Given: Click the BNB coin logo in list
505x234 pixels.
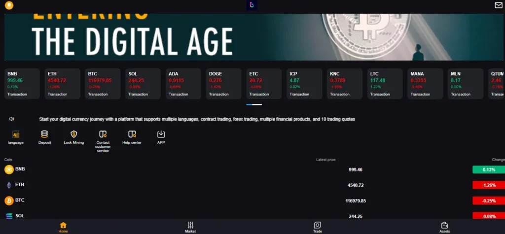Looking at the screenshot, I should coord(9,169).
